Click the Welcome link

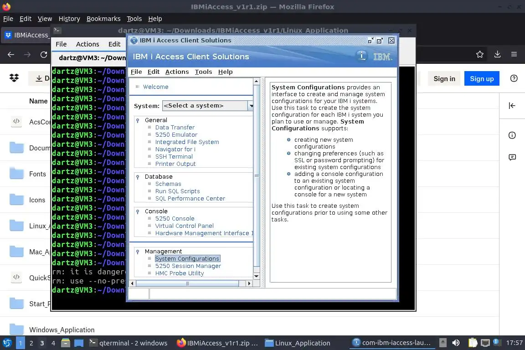pyautogui.click(x=156, y=87)
